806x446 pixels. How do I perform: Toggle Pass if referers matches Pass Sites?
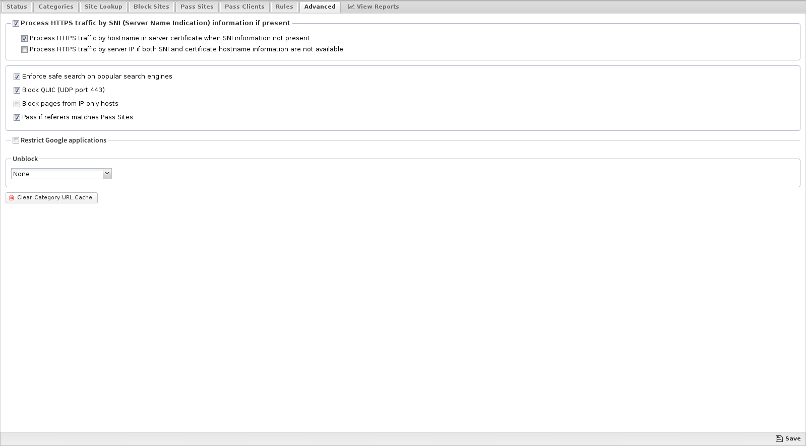(x=17, y=118)
